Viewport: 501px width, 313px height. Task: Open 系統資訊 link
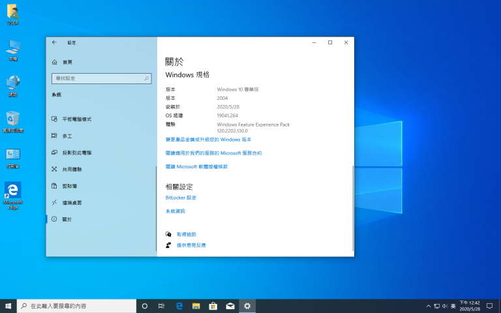pos(175,211)
